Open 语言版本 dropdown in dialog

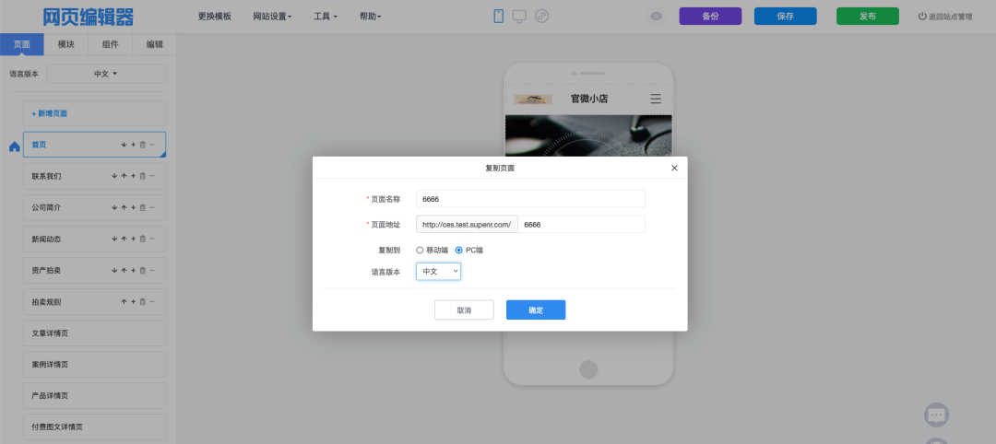[438, 272]
